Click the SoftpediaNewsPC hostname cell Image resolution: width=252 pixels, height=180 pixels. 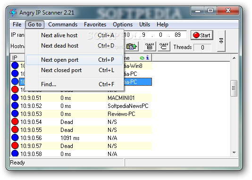tap(128, 106)
